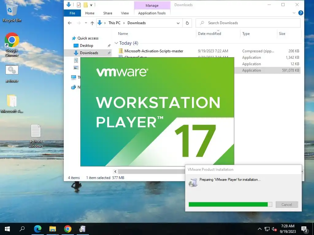
Task: Click the 591,078 KB size cell
Action: coord(290,70)
